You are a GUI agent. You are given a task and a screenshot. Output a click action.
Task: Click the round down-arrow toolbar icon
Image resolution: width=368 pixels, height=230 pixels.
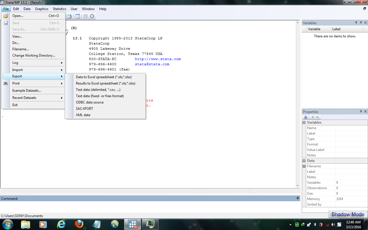tap(86, 16)
